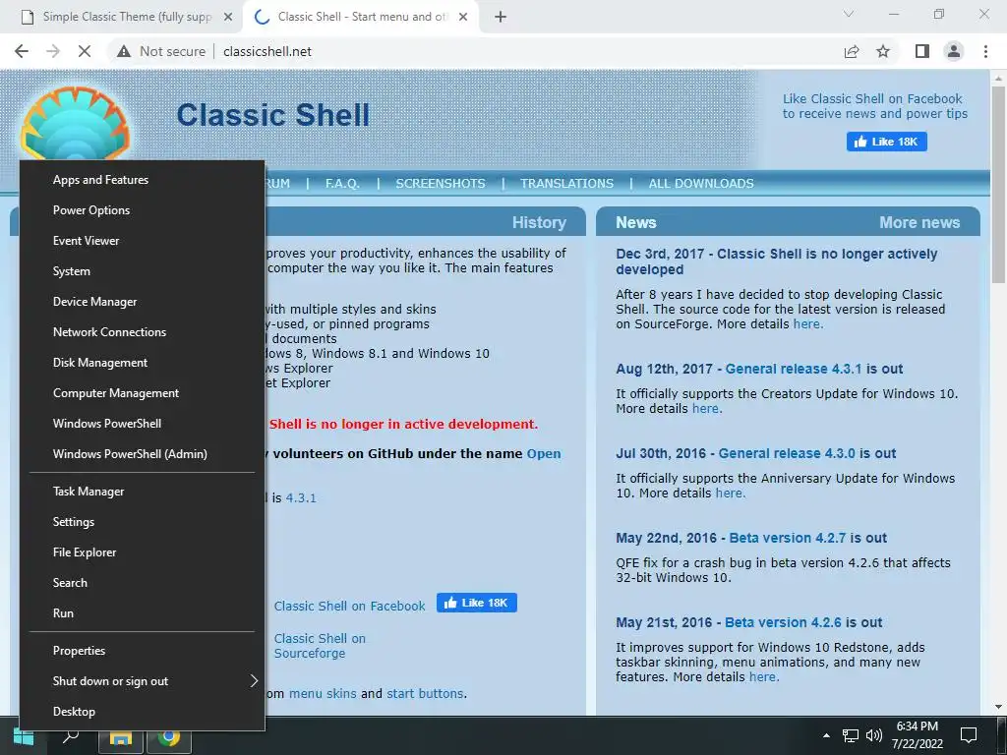Image resolution: width=1007 pixels, height=755 pixels.
Task: Open General release 4.3.1 news link
Action: click(x=794, y=370)
